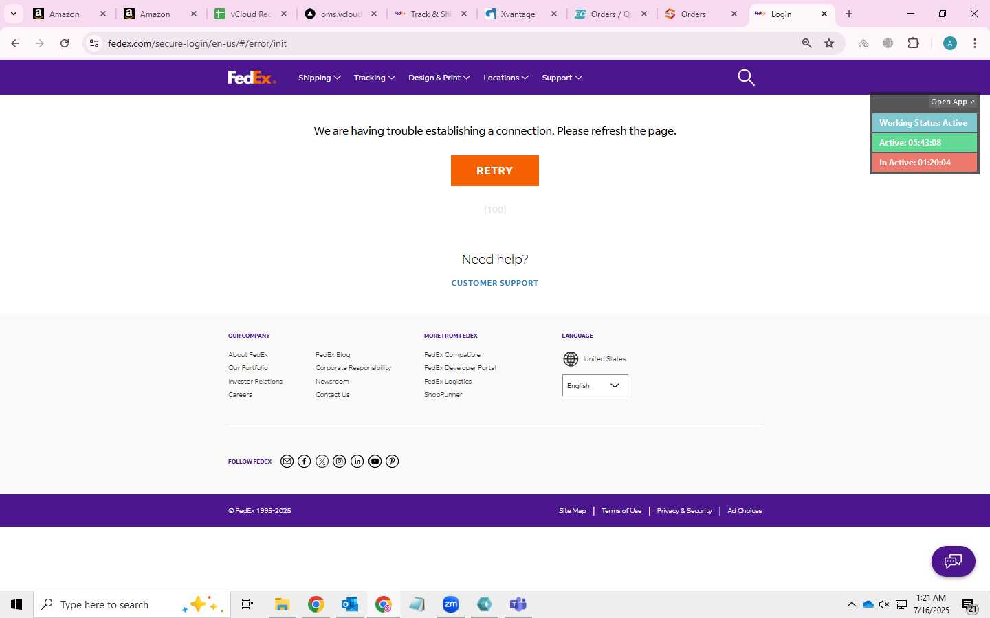Open Terms of Use footer link
This screenshot has height=618, width=990.
point(621,511)
